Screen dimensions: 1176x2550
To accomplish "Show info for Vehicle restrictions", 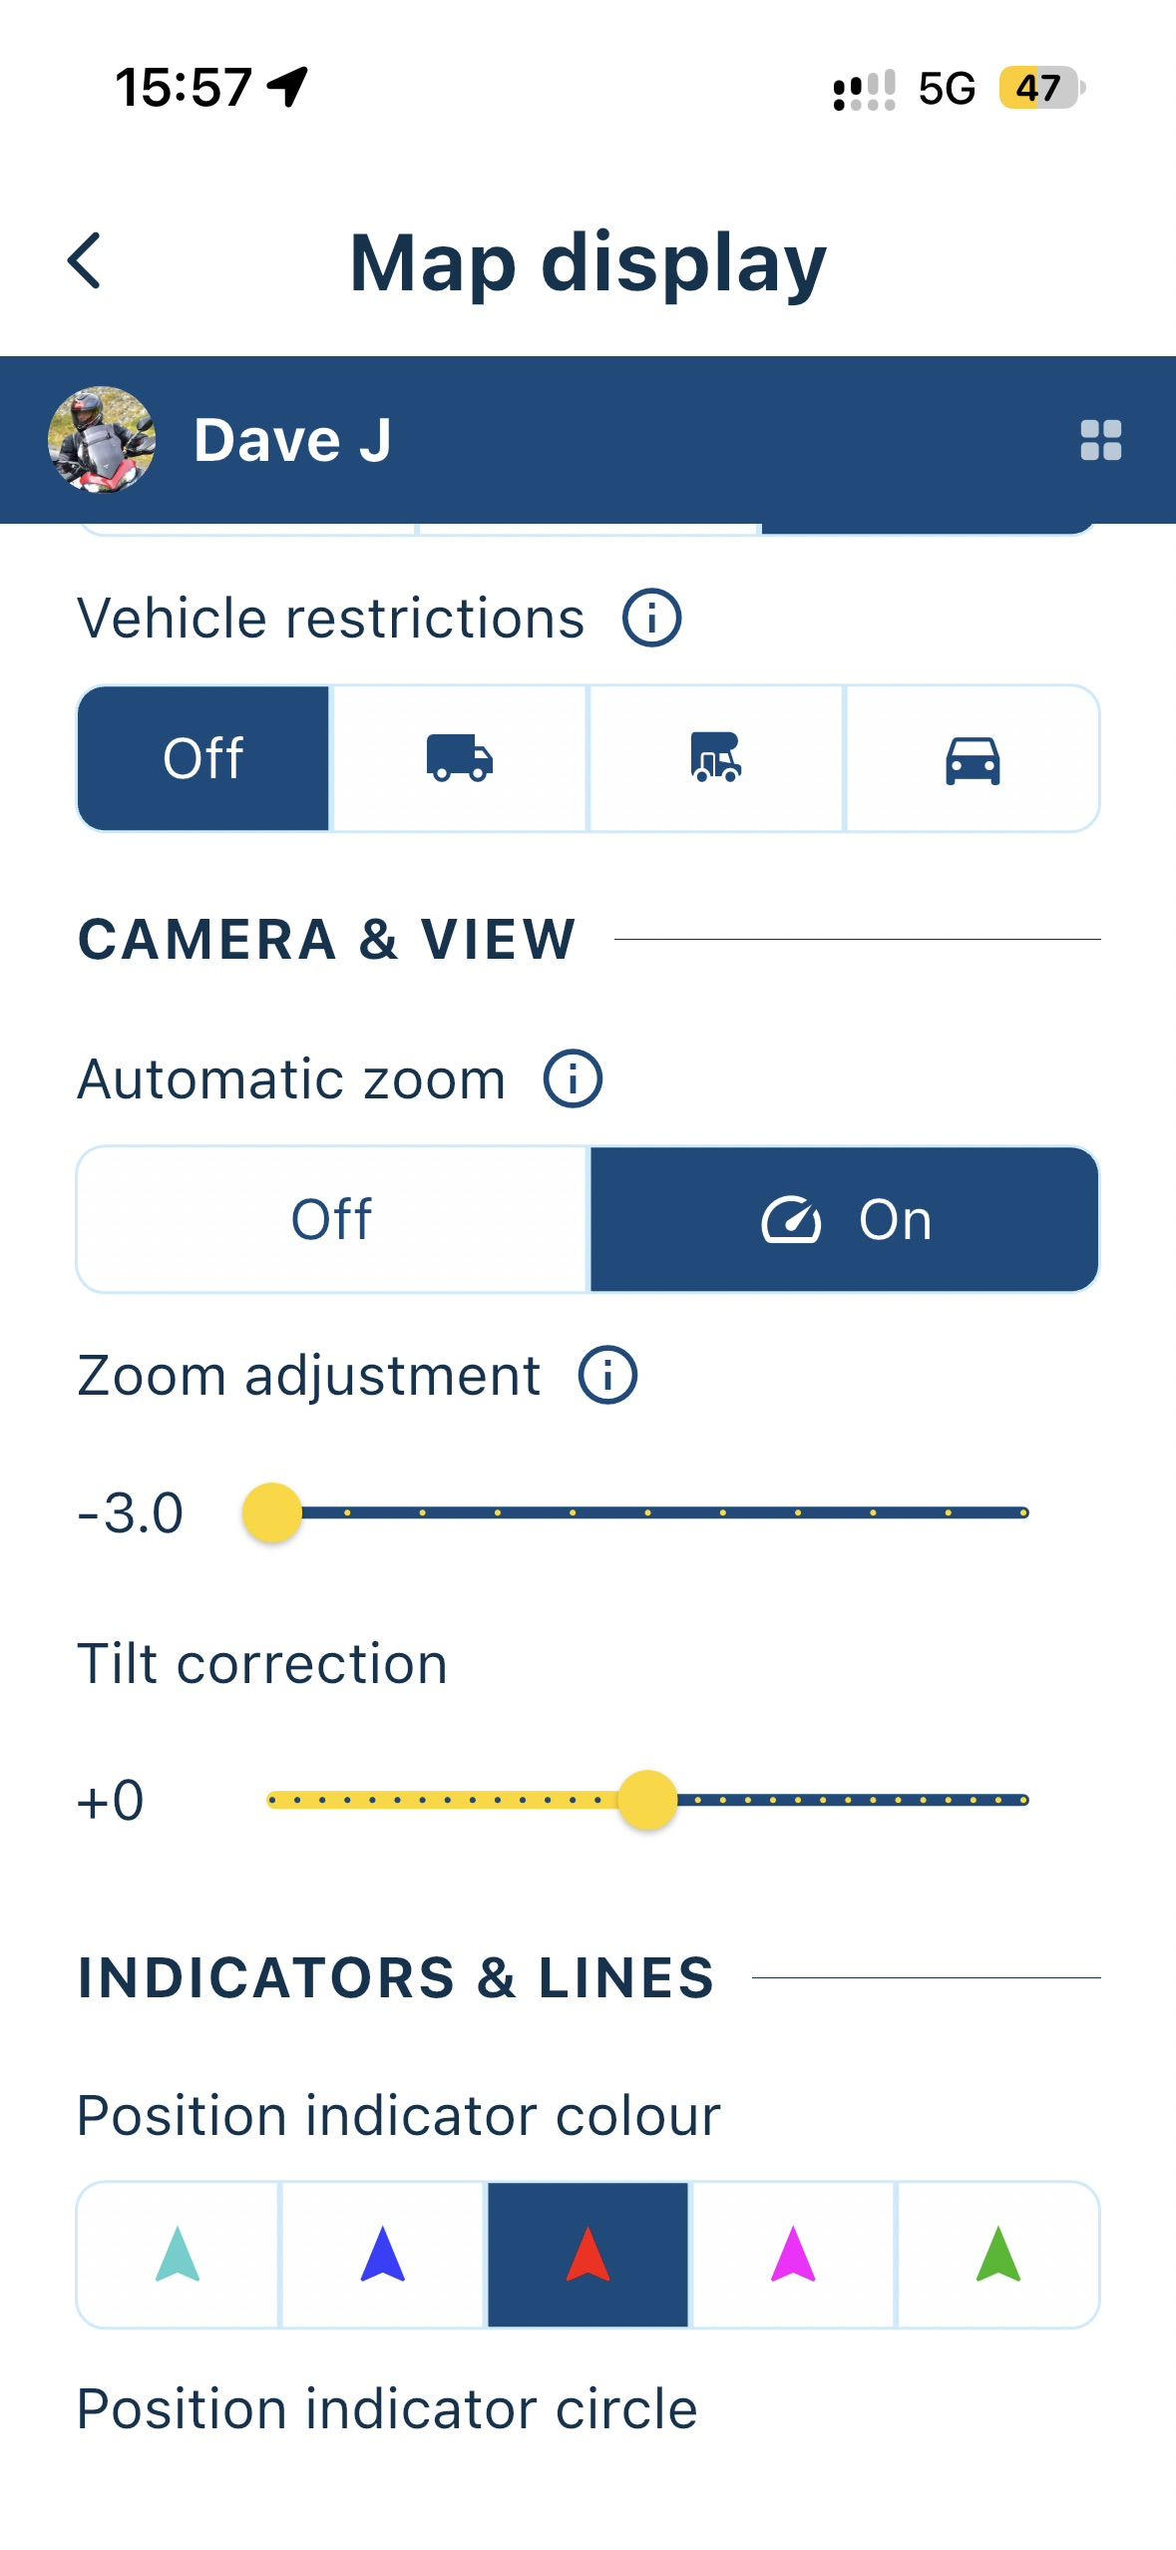I will point(651,618).
